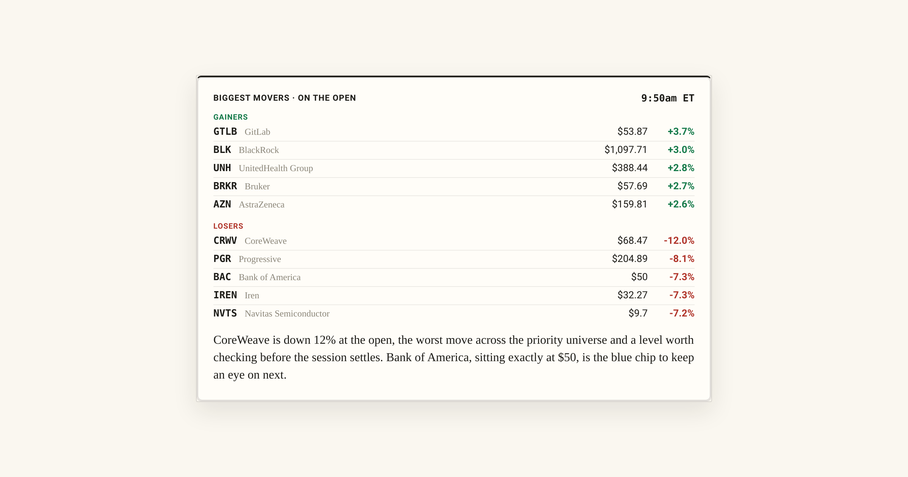
Task: Click GitLab price $53.87
Action: (x=632, y=131)
